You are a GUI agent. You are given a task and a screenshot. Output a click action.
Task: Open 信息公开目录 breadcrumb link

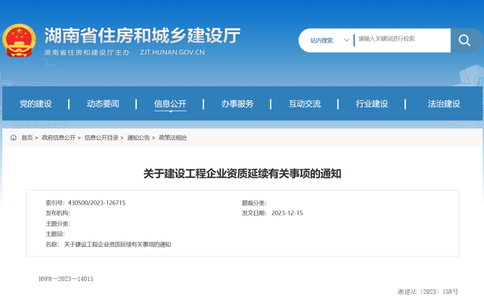click(101, 138)
